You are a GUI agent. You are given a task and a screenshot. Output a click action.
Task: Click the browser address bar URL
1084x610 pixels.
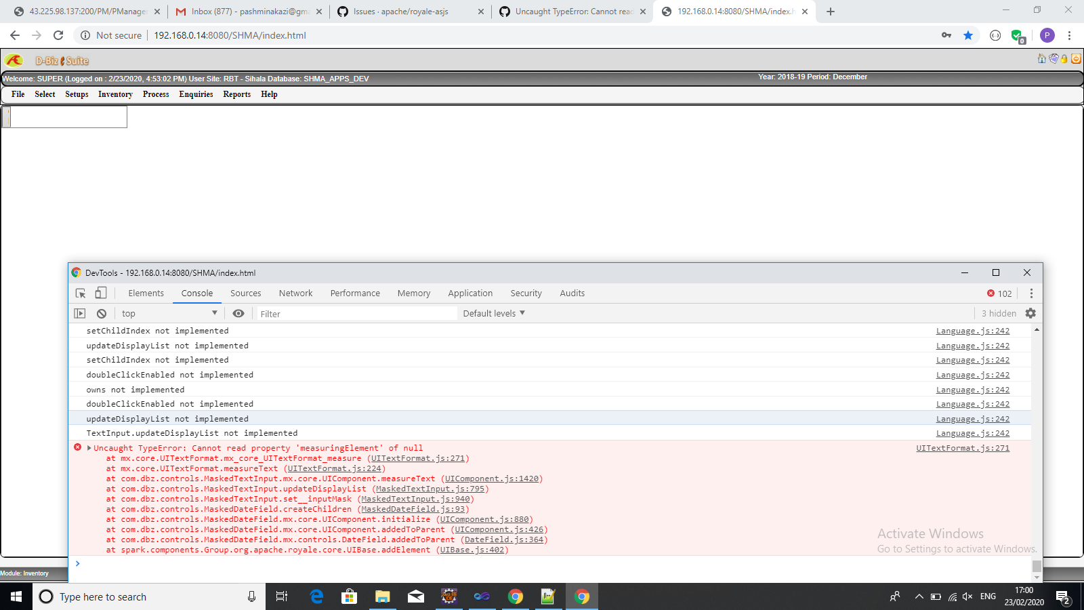click(x=230, y=35)
